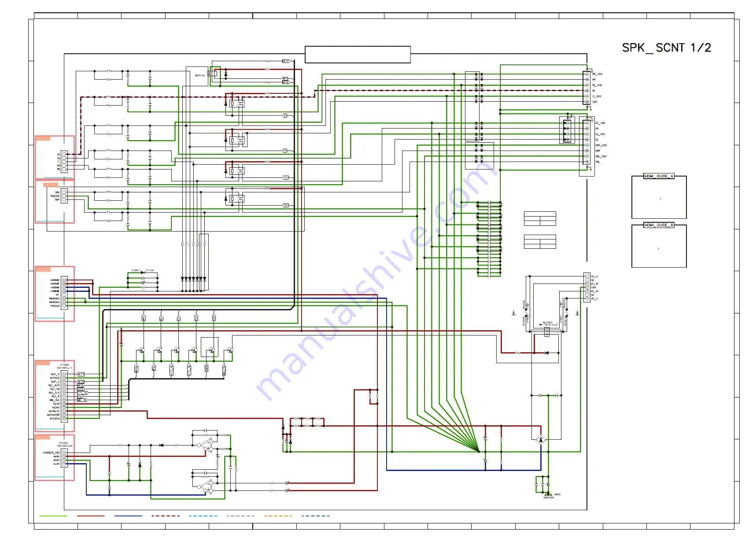
Task: Click the solid blue legend line
Action: [x=128, y=515]
